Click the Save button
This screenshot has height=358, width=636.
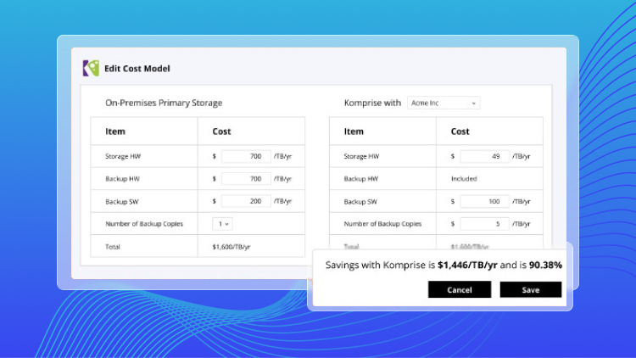[530, 289]
